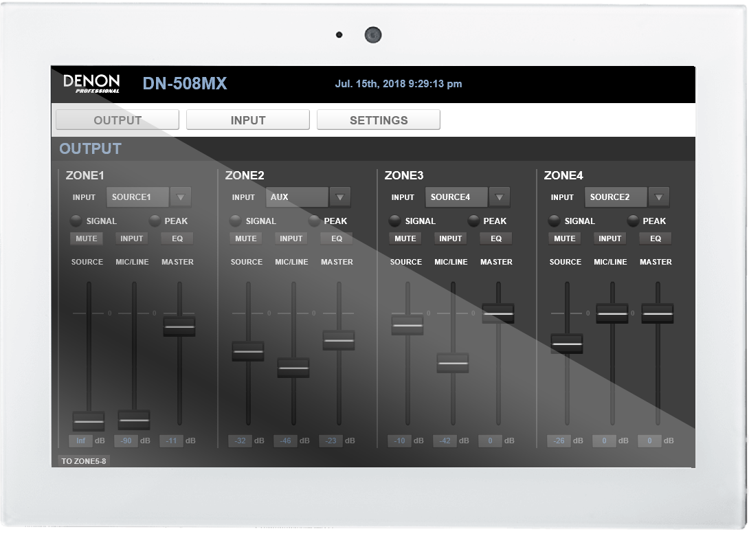749x534 pixels.
Task: Mute ZONE1 output
Action: pos(87,238)
